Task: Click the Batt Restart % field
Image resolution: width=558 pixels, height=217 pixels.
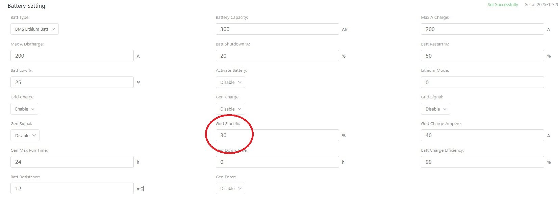Action: pyautogui.click(x=482, y=56)
